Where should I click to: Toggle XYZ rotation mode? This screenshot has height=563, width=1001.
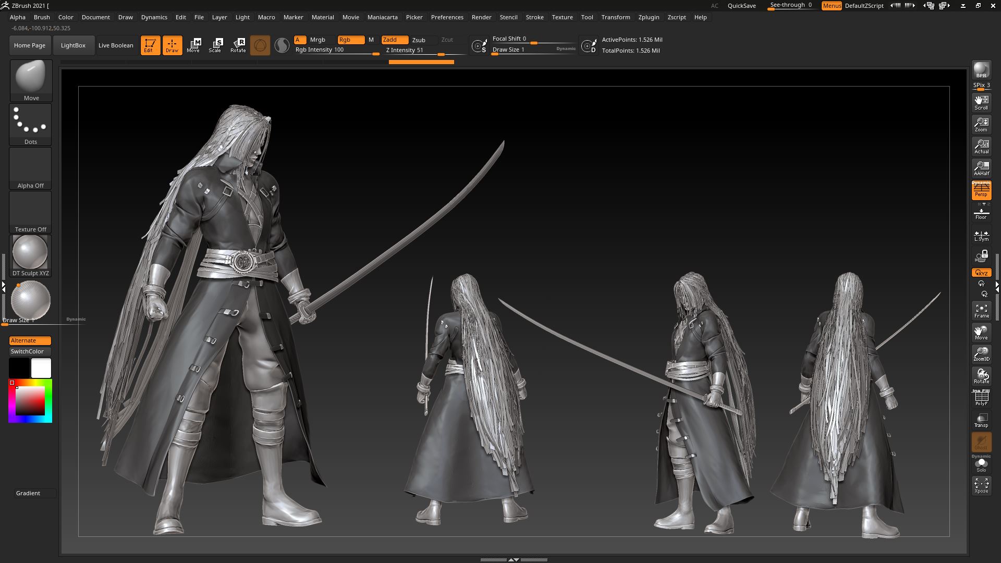pyautogui.click(x=981, y=273)
